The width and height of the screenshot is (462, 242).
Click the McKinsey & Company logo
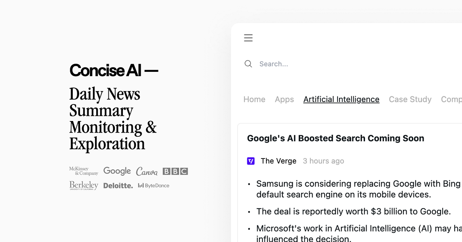pyautogui.click(x=84, y=171)
